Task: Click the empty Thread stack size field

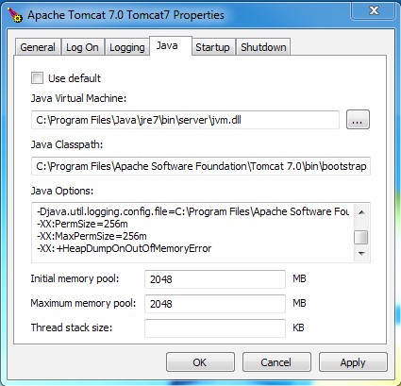Action: coord(215,328)
